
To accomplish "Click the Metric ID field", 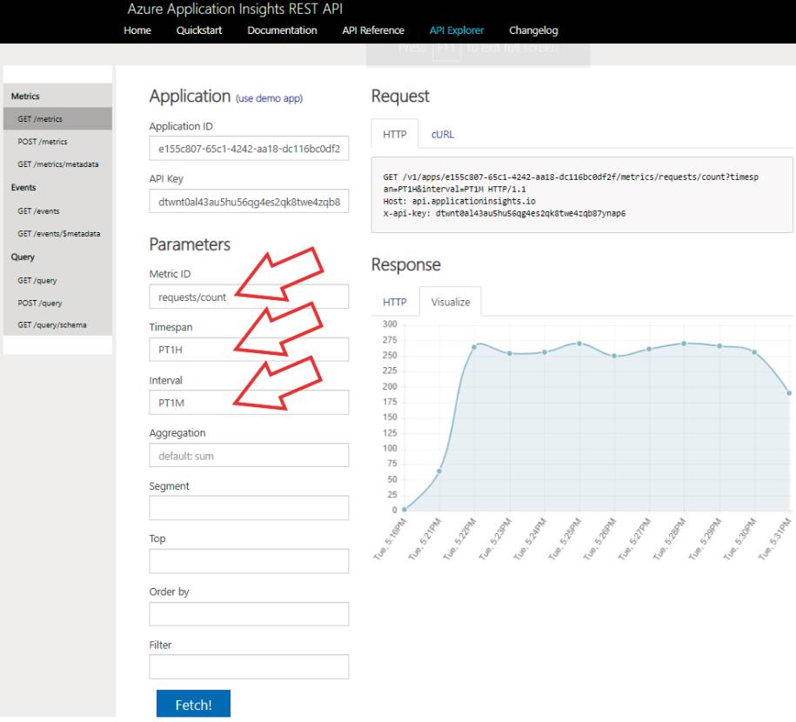I will (249, 297).
